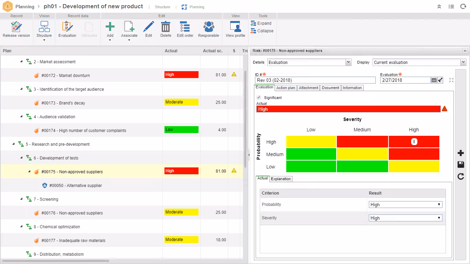Open the View profile icon

(235, 27)
